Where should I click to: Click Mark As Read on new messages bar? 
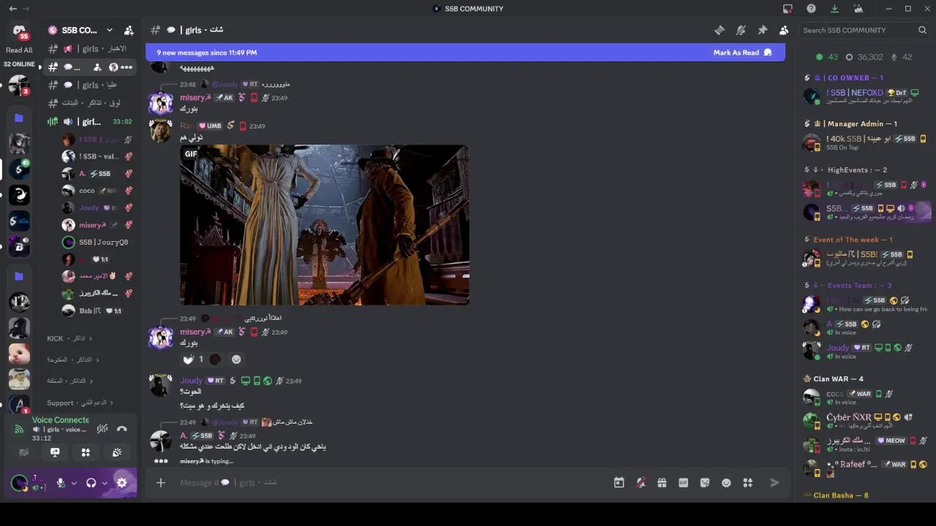(742, 53)
